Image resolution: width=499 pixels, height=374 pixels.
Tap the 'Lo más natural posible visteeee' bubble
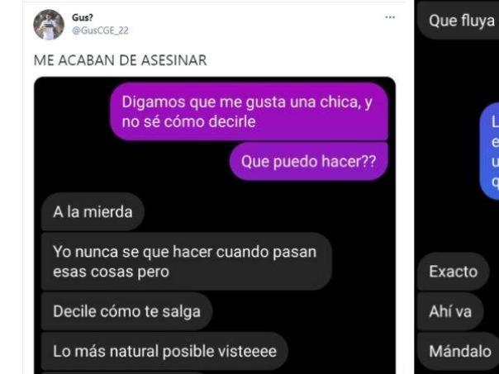pos(165,351)
